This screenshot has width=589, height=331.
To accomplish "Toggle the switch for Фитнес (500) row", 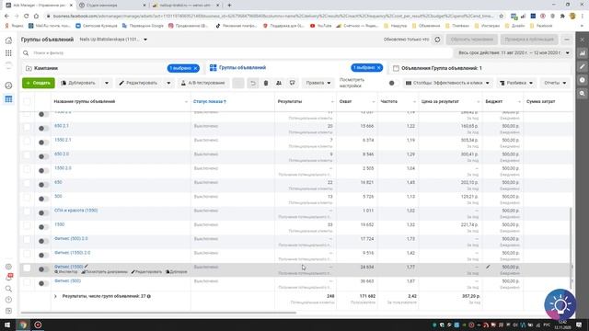I will (x=43, y=283).
